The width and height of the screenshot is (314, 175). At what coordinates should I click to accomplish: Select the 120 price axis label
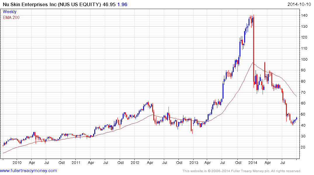click(304, 37)
